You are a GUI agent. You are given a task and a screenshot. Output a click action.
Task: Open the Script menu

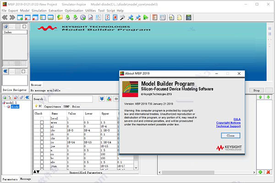(110, 11)
